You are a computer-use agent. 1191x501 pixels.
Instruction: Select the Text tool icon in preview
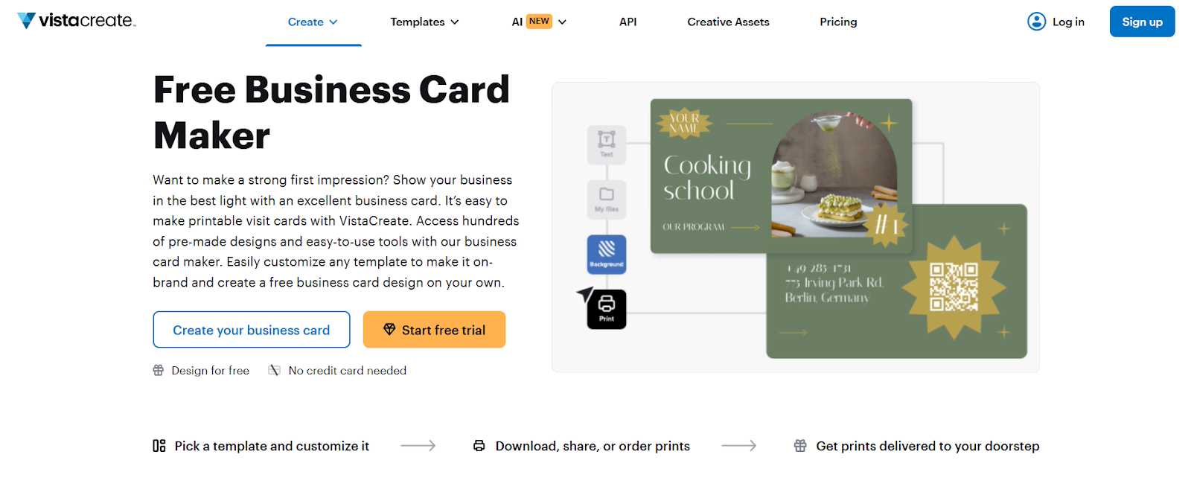(607, 144)
